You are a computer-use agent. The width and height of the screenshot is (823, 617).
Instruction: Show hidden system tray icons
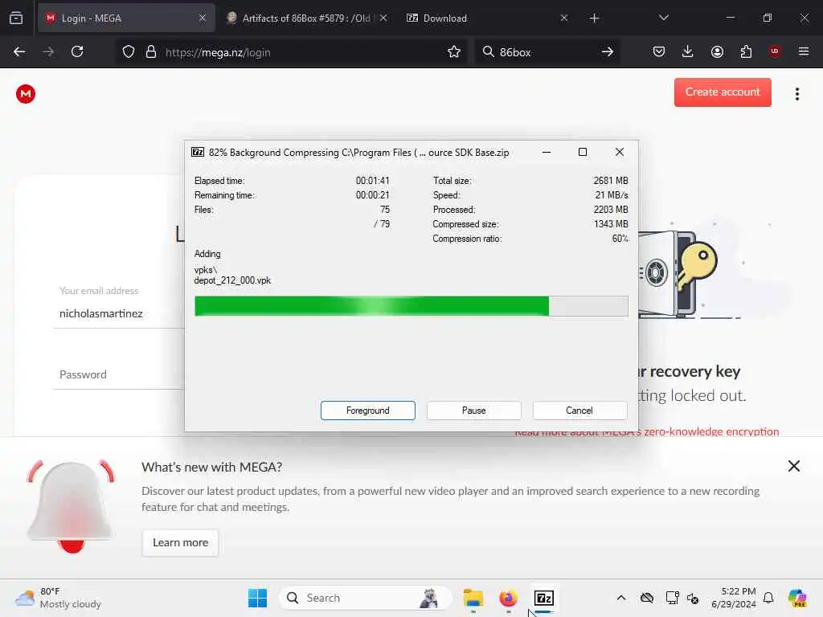click(621, 598)
